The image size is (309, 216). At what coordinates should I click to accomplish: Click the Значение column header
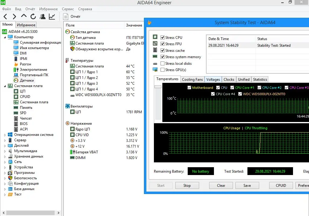134,25
